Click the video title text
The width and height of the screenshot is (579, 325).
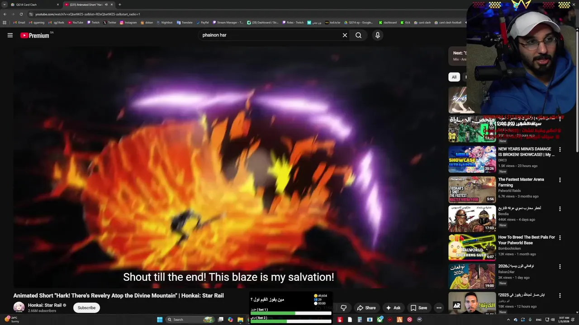[119, 296]
